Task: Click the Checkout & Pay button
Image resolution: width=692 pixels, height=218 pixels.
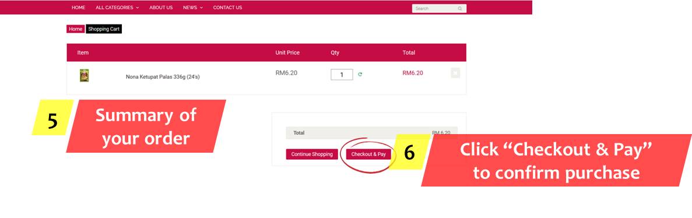Action: click(x=368, y=154)
